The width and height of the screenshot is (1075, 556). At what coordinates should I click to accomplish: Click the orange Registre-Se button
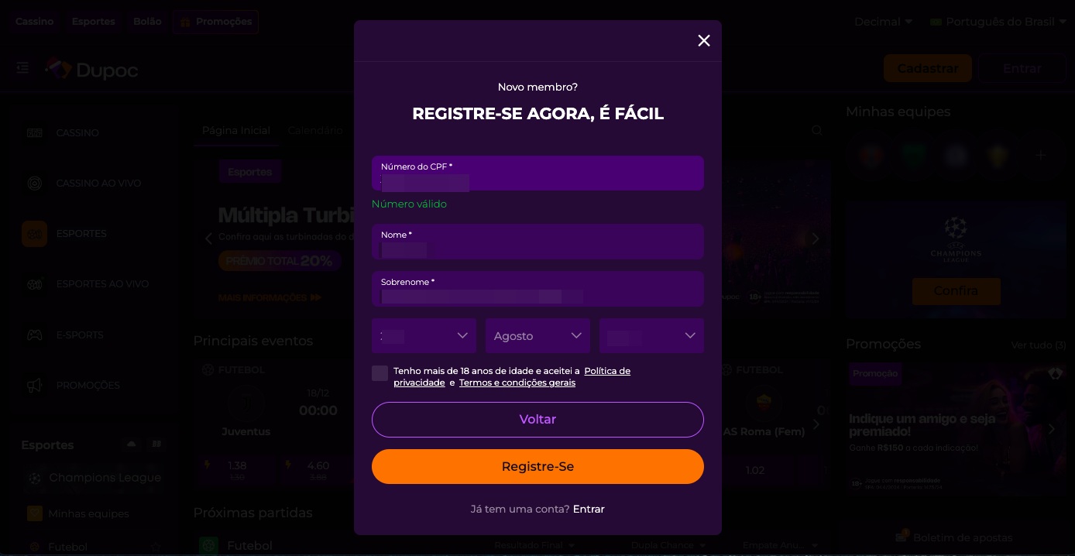tap(537, 467)
